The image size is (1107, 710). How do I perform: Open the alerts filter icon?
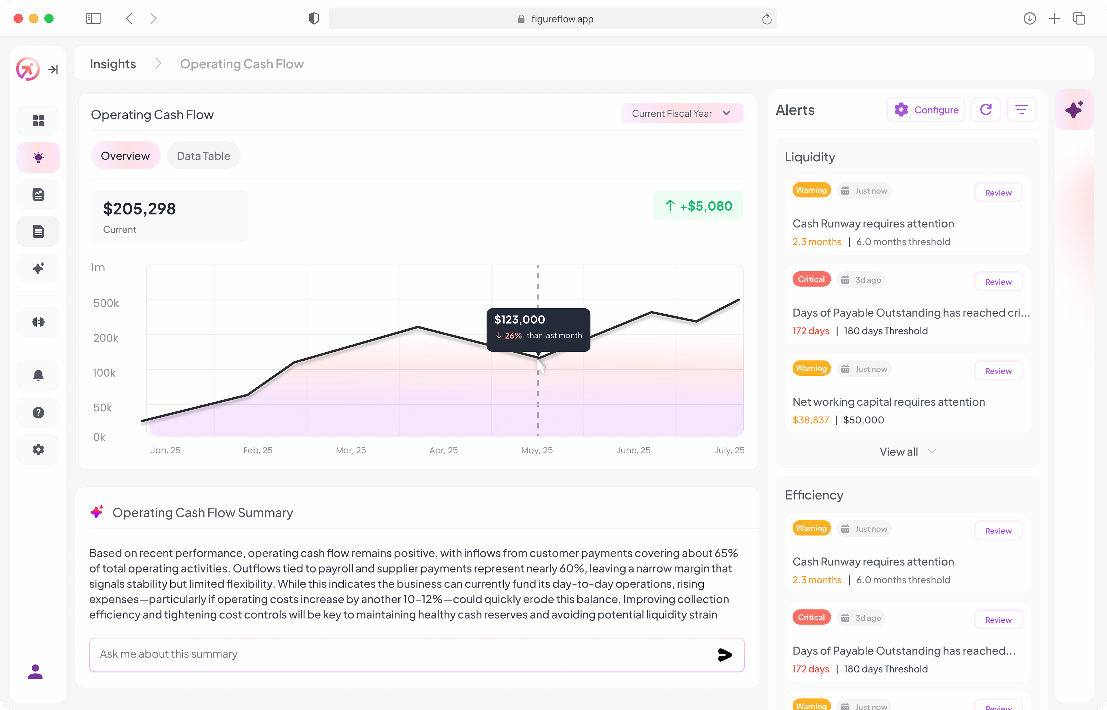pos(1022,109)
